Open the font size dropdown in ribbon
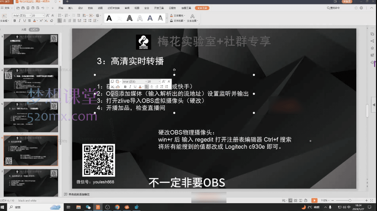 coord(43,15)
